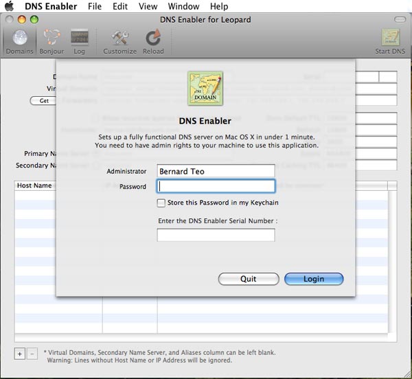Open the Edit menu
The height and width of the screenshot is (379, 412).
pos(120,6)
